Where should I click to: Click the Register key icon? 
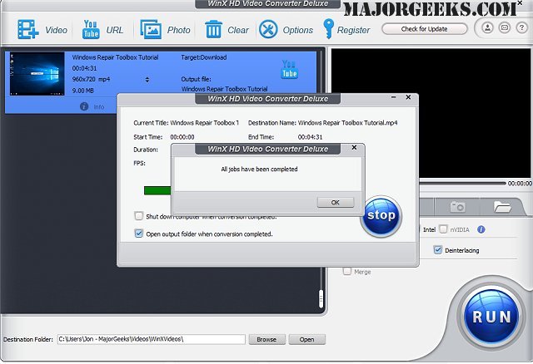pyautogui.click(x=328, y=29)
